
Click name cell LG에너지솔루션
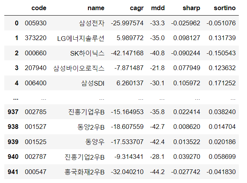(81, 38)
